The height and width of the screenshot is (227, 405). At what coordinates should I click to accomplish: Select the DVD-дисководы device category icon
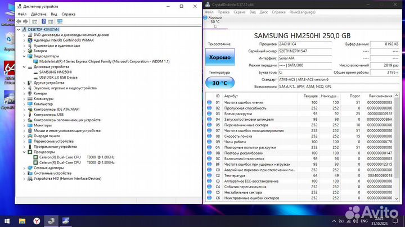[30, 35]
